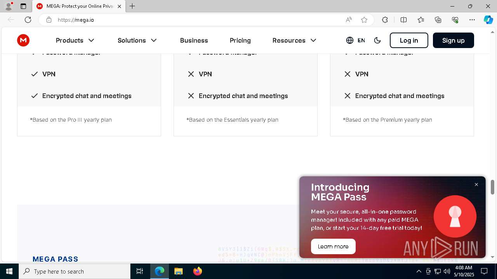Image resolution: width=497 pixels, height=279 pixels.
Task: Click the EN language label
Action: click(361, 40)
